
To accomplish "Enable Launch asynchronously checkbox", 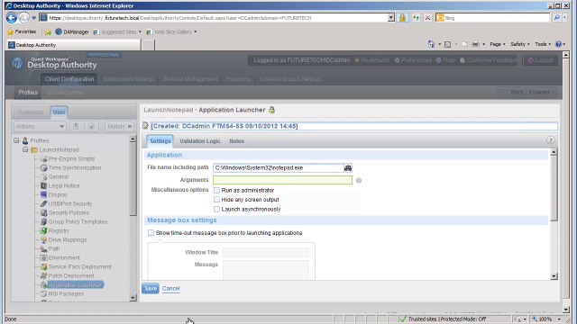I will pyautogui.click(x=216, y=209).
